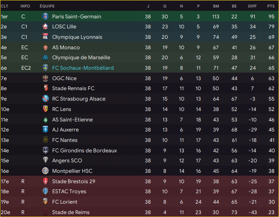Sort standings by the CLT column header
Image resolution: width=279 pixels, height=217 pixels.
pyautogui.click(x=5, y=6)
